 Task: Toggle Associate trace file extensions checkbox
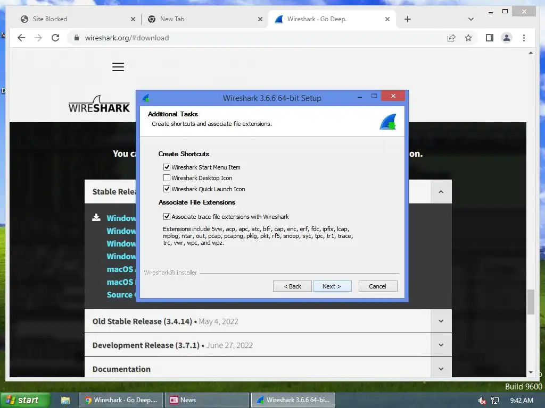pyautogui.click(x=167, y=217)
